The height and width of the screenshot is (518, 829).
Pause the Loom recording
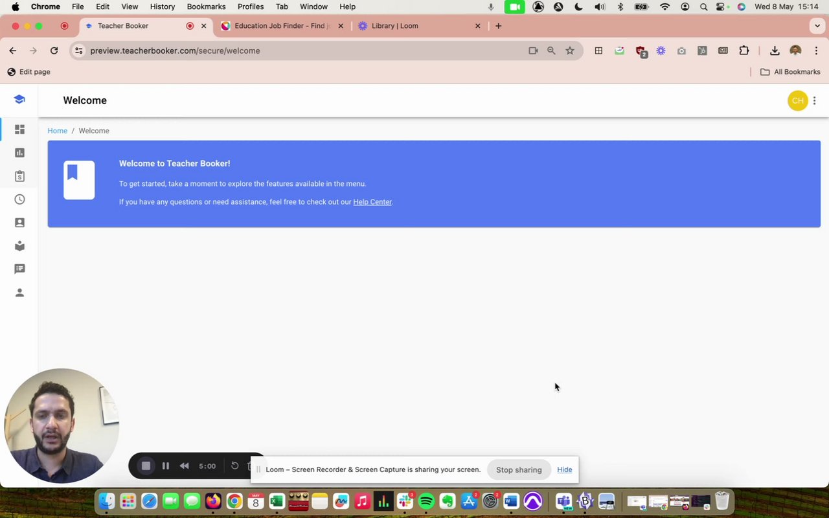point(166,466)
